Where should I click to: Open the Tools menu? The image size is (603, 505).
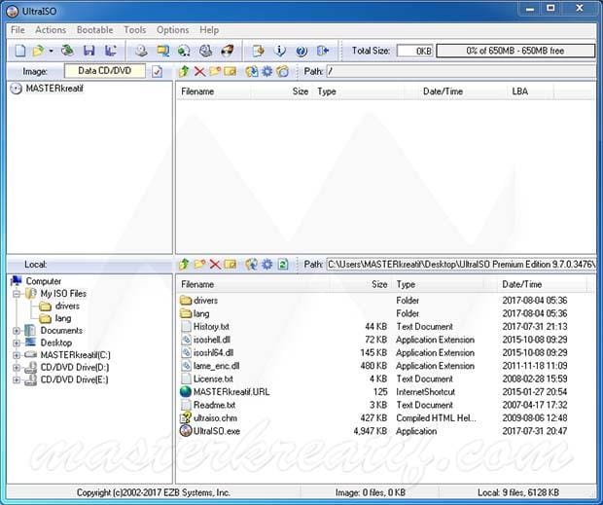coord(134,30)
